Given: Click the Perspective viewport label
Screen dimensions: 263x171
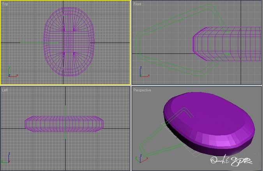Looking at the screenshot, I should tap(142, 90).
